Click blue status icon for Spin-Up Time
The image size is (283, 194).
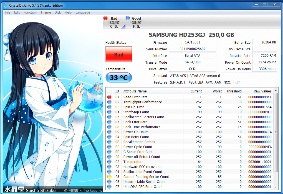pyautogui.click(x=109, y=107)
